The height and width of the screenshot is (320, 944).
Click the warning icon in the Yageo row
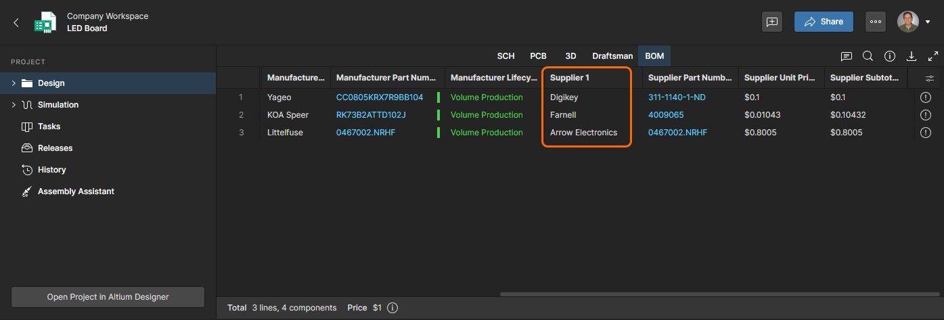(x=926, y=97)
